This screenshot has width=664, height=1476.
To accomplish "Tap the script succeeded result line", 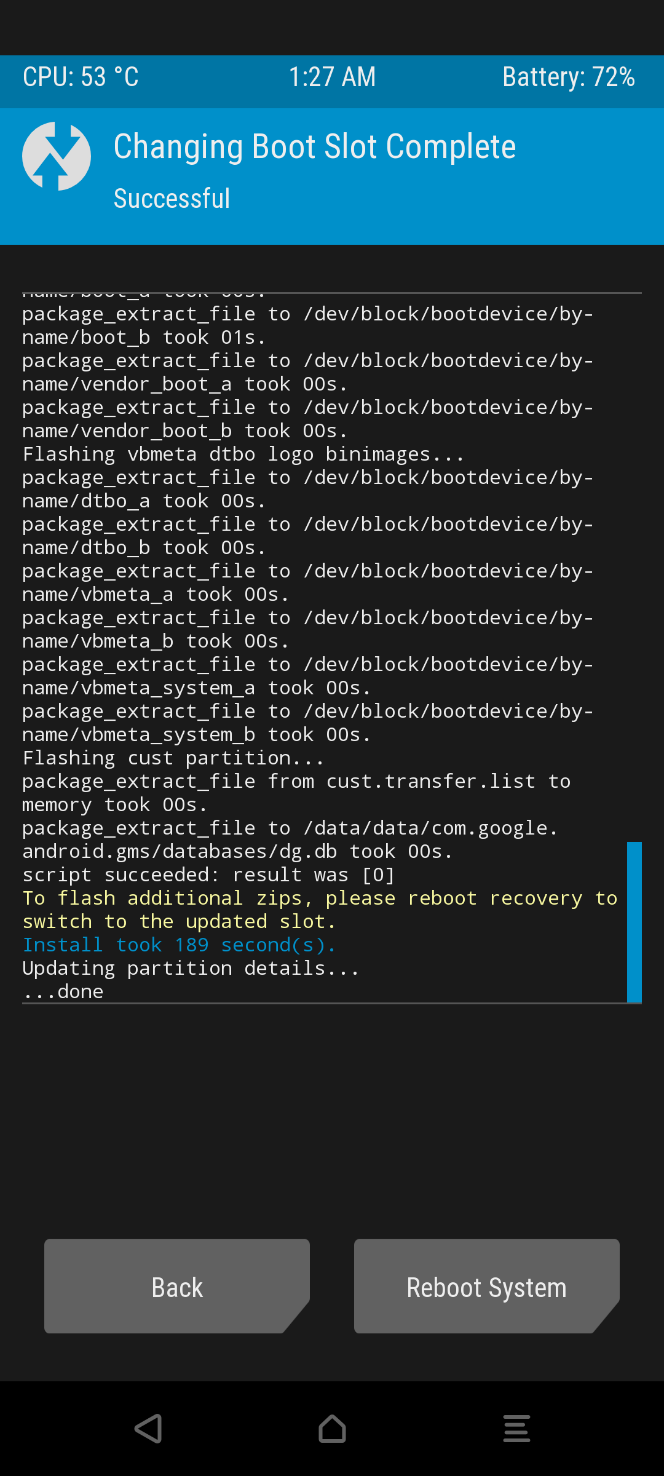I will (208, 875).
